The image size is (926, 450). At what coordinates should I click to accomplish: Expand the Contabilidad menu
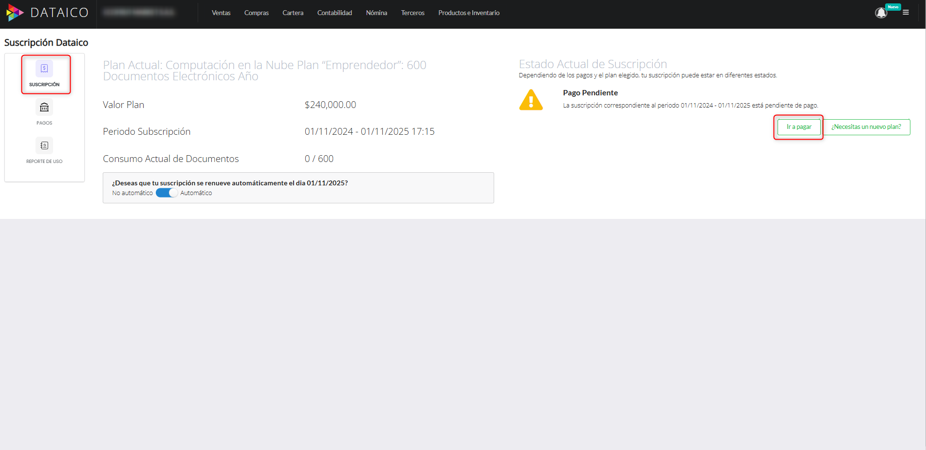pos(334,13)
